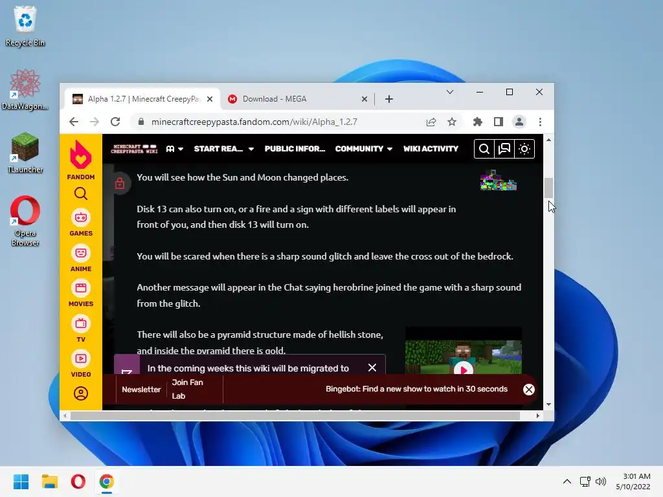The height and width of the screenshot is (497, 663).
Task: Open the Windows Start menu
Action: point(21,481)
